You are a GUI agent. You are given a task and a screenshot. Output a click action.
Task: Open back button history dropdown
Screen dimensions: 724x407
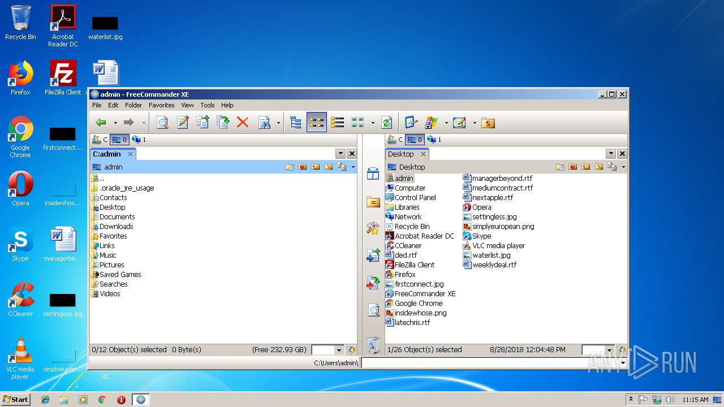[115, 123]
